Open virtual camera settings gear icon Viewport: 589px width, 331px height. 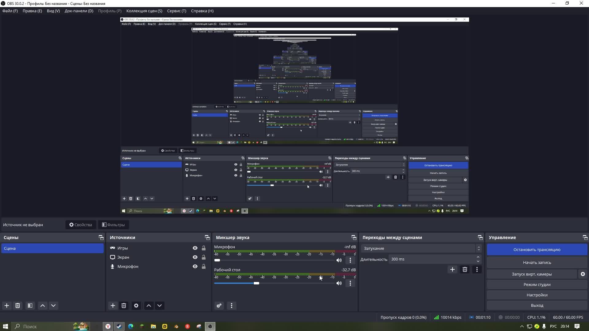point(583,274)
